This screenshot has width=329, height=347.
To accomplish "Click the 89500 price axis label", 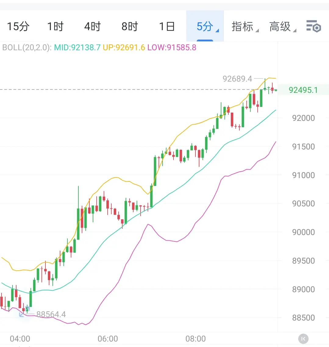I will coord(303,261).
